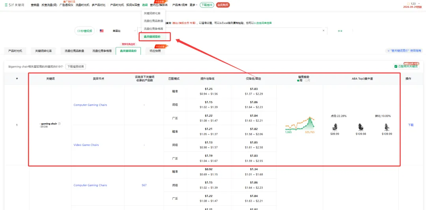The height and width of the screenshot is (210, 426).
Task: Open Computer Gaming Chairs link in gaming chair row
Action: 90,105
